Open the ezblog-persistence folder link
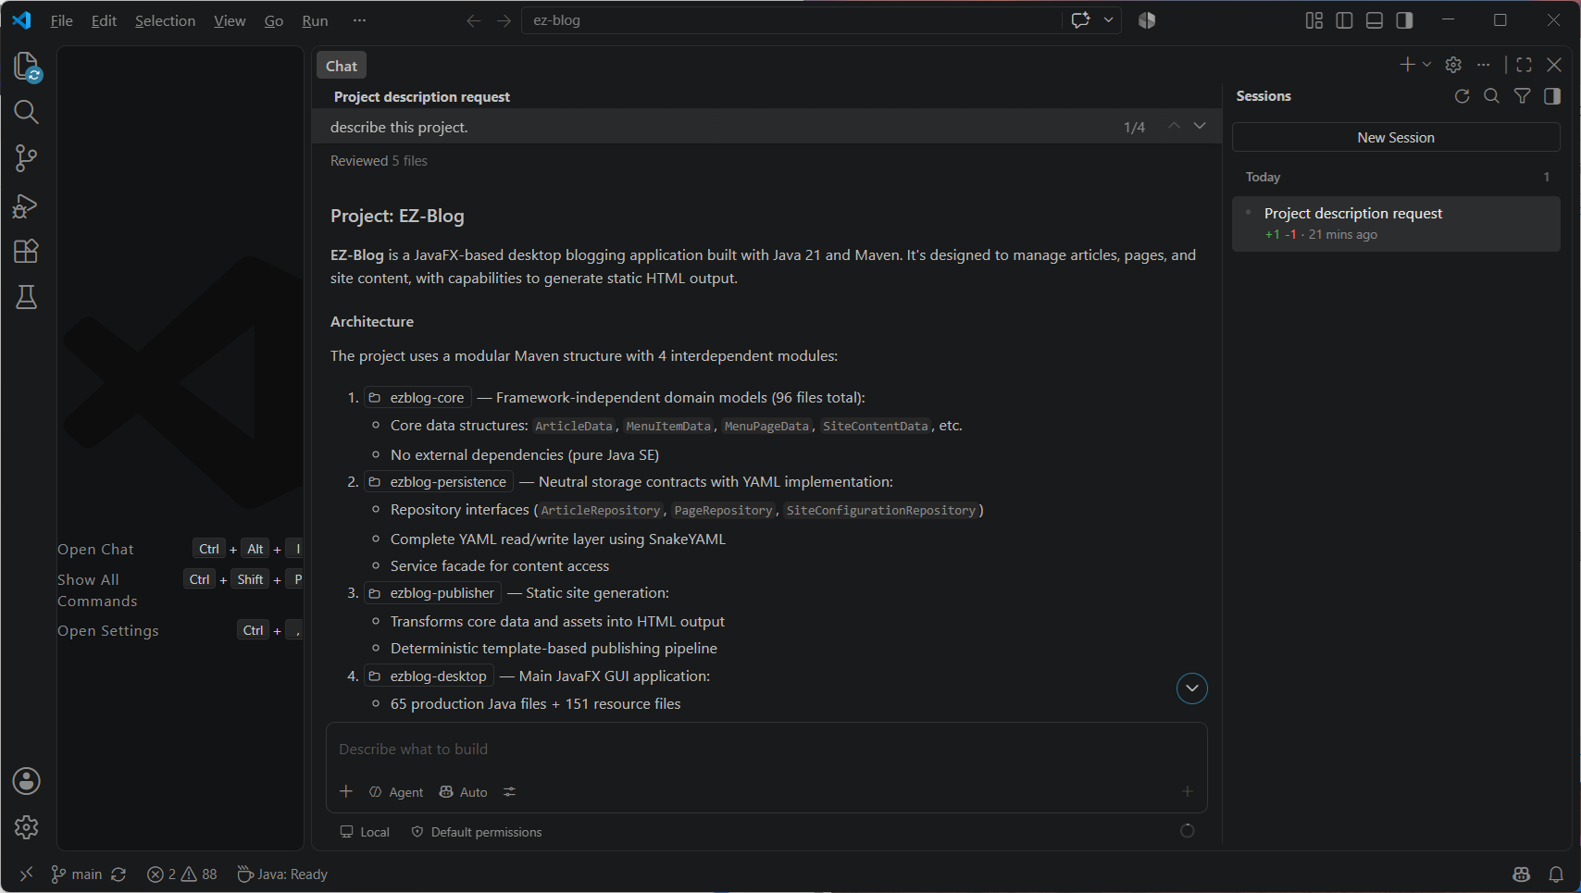Viewport: 1581px width, 893px height. 439,482
